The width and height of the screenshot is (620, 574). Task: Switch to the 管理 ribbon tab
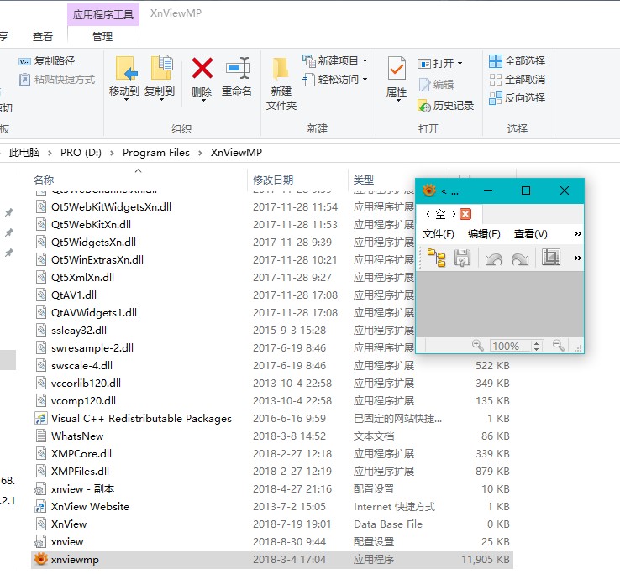pos(102,37)
